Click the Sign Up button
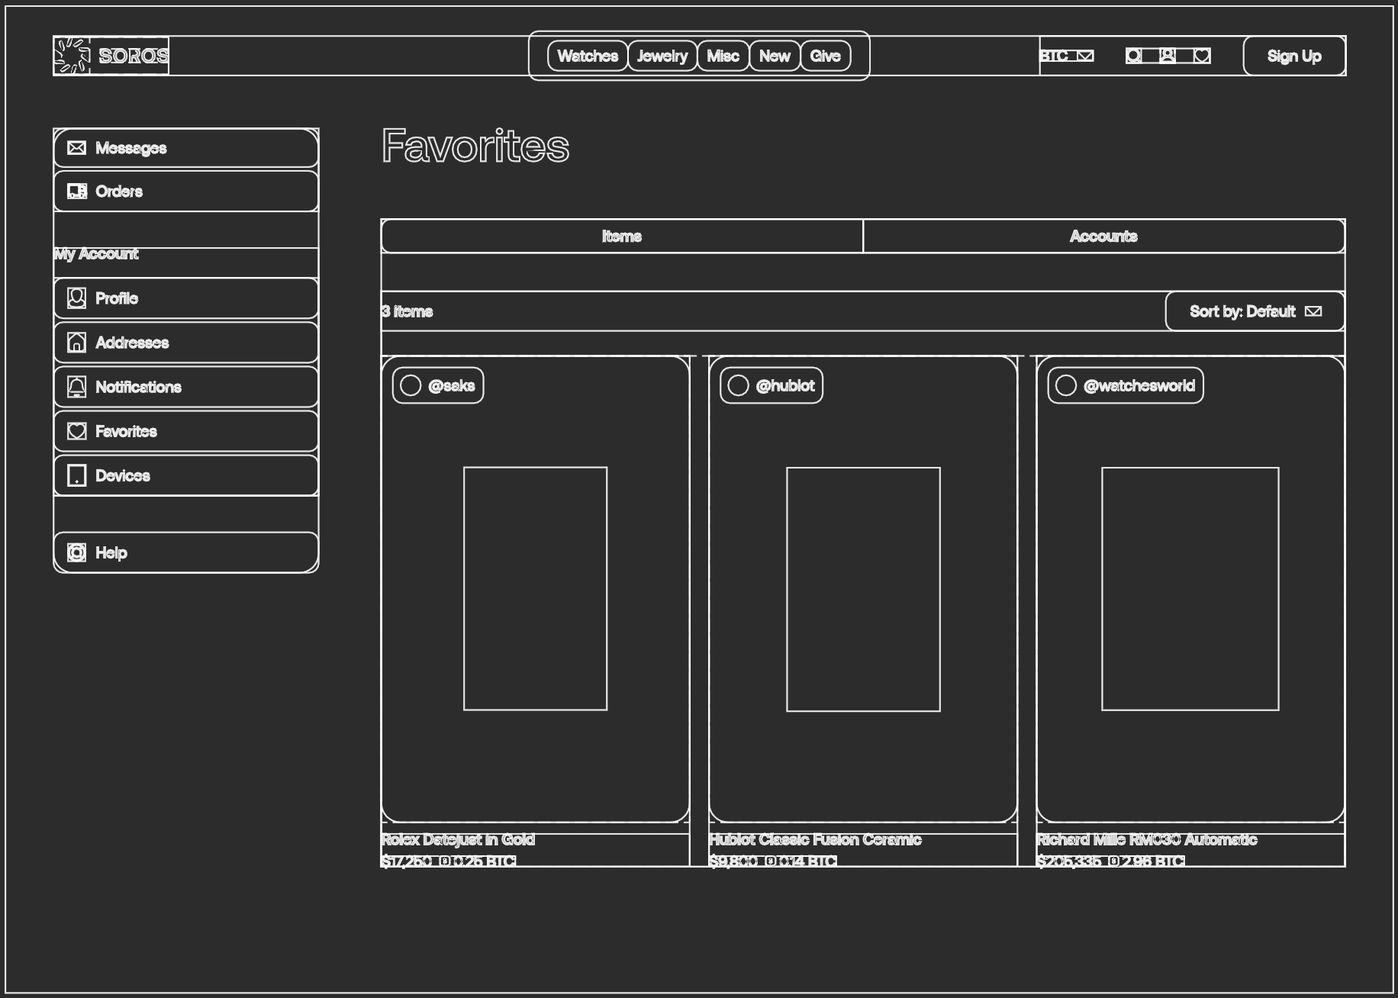The height and width of the screenshot is (998, 1398). (x=1294, y=56)
